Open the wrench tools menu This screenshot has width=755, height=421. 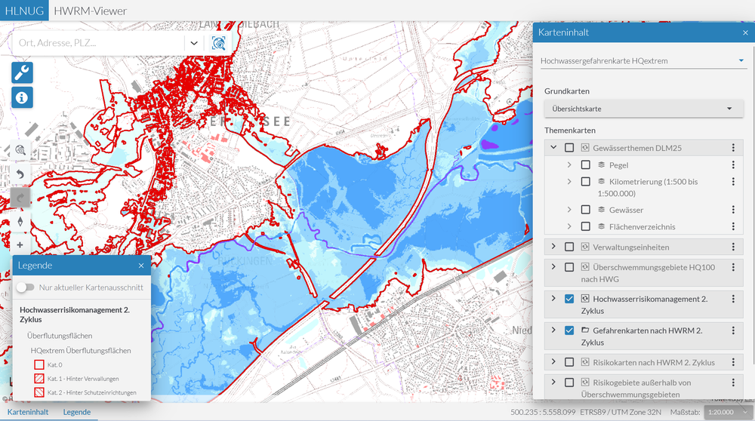22,72
